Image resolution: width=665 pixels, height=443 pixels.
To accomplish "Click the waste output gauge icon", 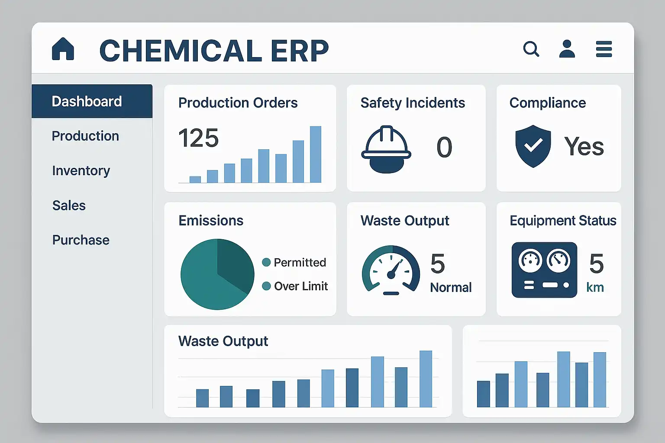I will [x=391, y=270].
